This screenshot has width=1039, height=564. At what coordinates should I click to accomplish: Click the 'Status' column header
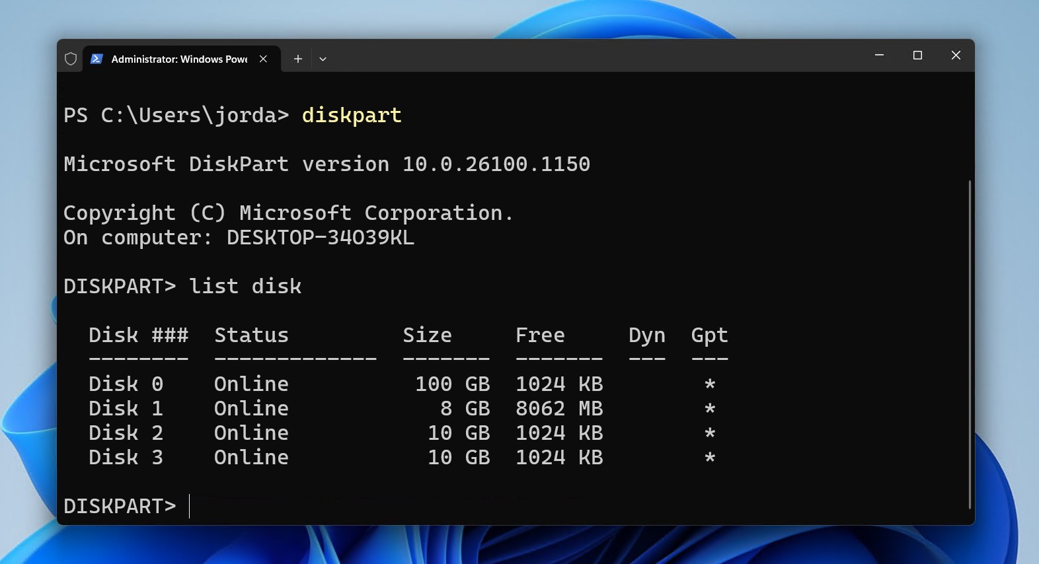pyautogui.click(x=252, y=335)
